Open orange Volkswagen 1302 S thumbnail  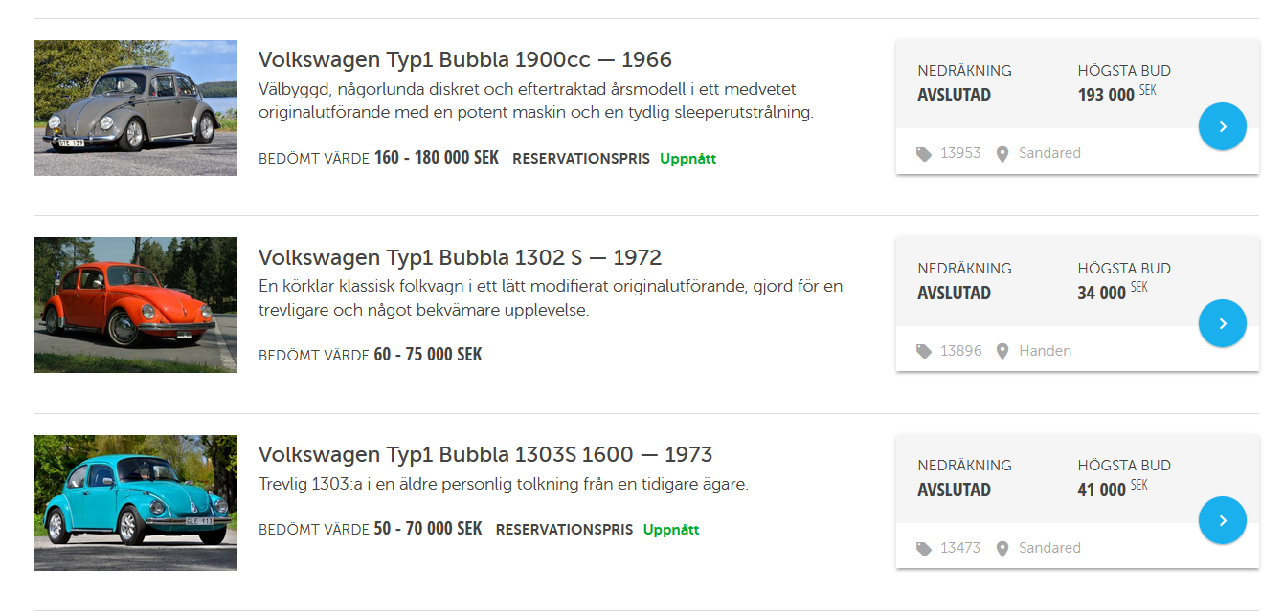[x=135, y=305]
